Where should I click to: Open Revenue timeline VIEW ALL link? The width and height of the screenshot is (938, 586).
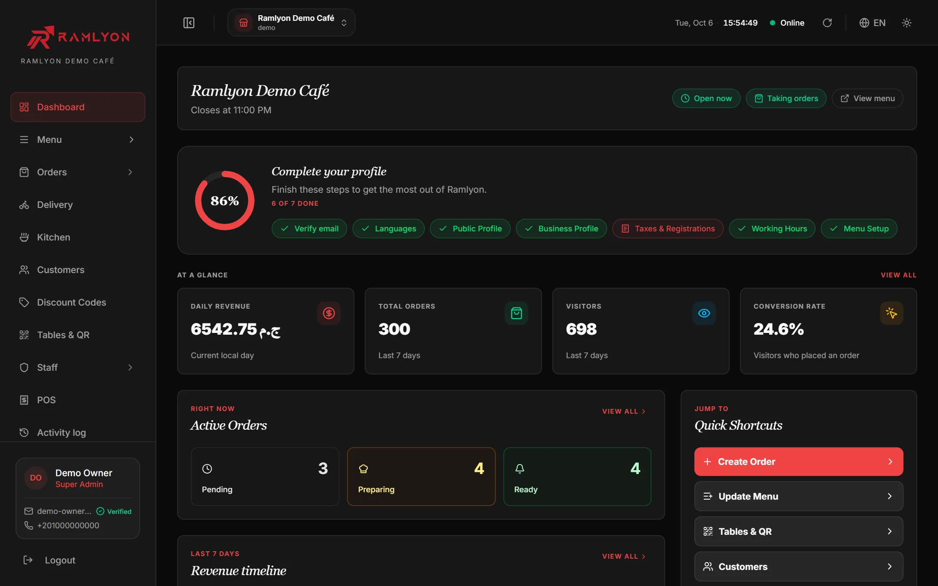click(624, 556)
